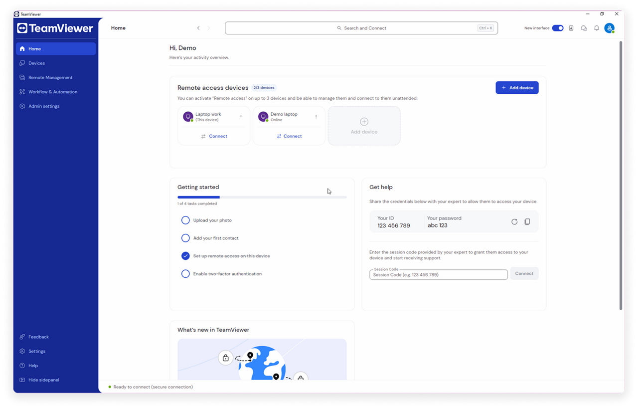Open the user profile avatar
The image size is (638, 409).
pyautogui.click(x=609, y=28)
